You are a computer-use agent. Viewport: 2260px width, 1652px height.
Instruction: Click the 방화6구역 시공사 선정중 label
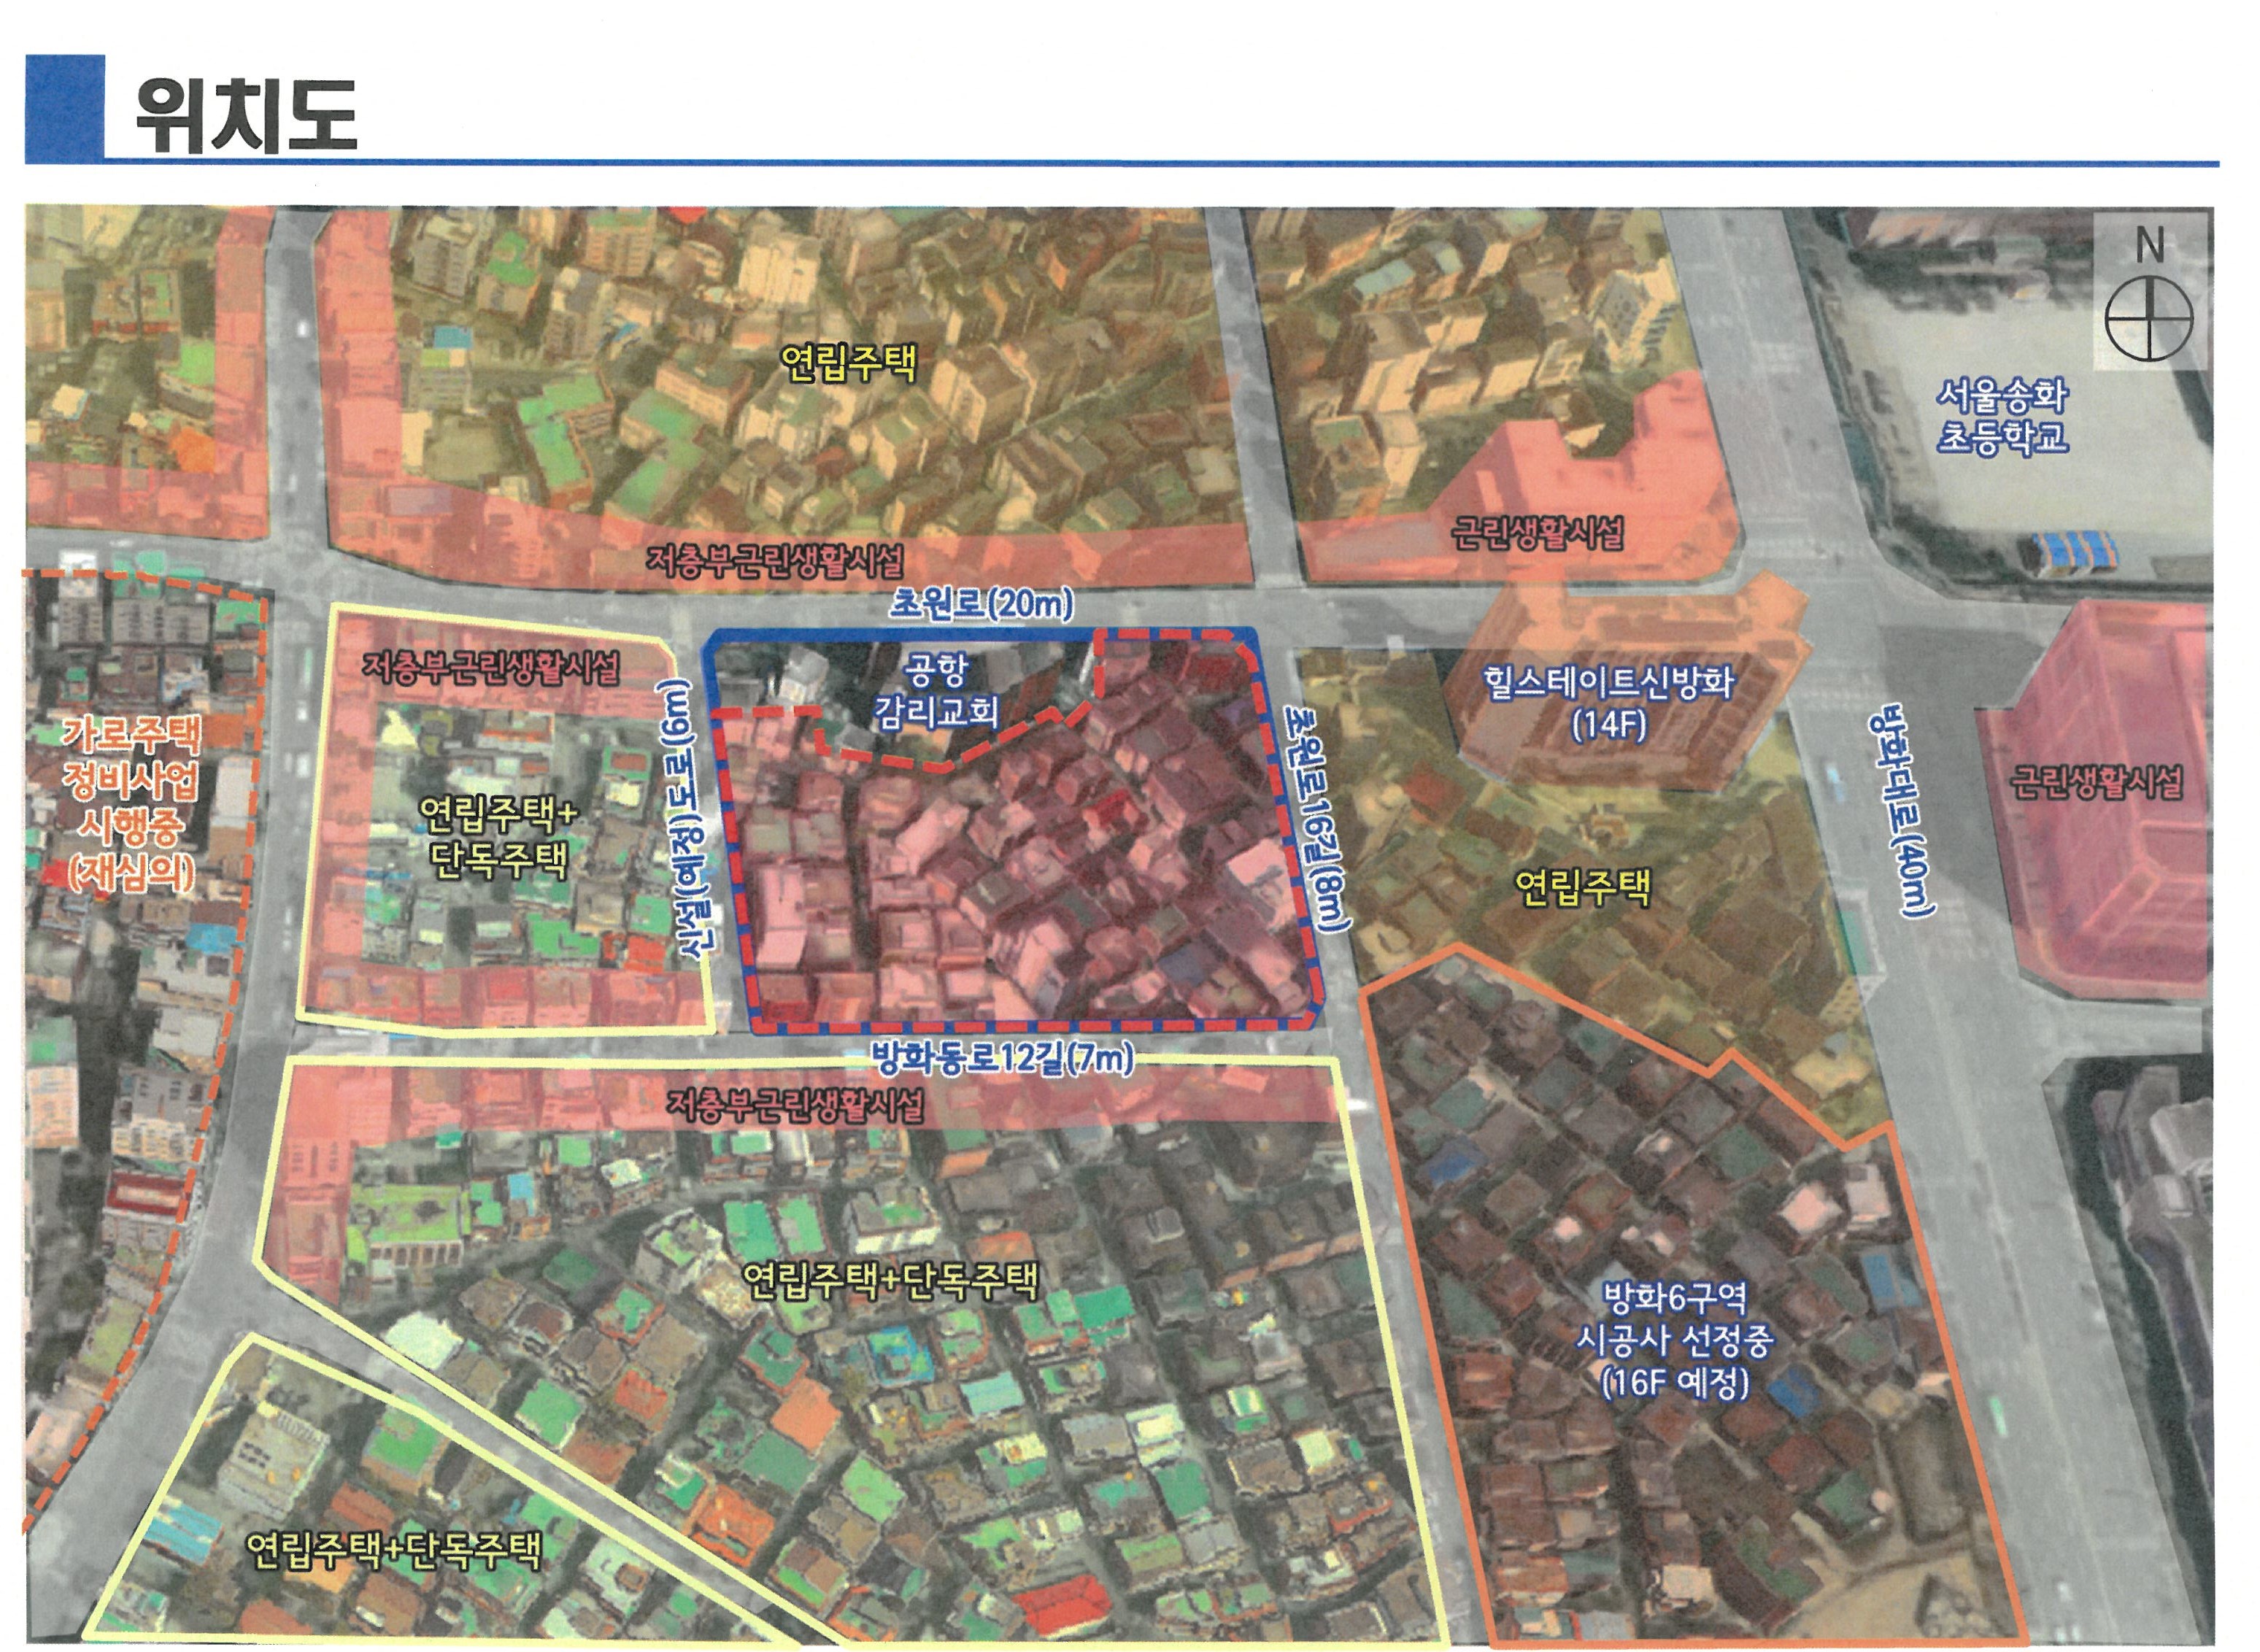click(1674, 1341)
